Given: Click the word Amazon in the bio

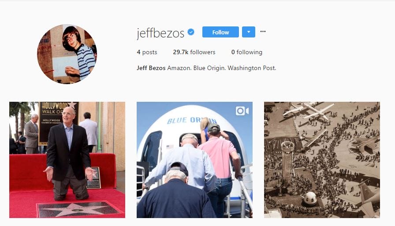Looking at the screenshot, I should click(179, 68).
